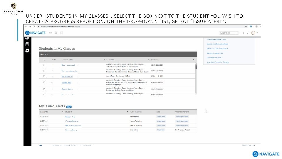Open the search magnifier icon
282x159 pixels.
tap(243, 33)
